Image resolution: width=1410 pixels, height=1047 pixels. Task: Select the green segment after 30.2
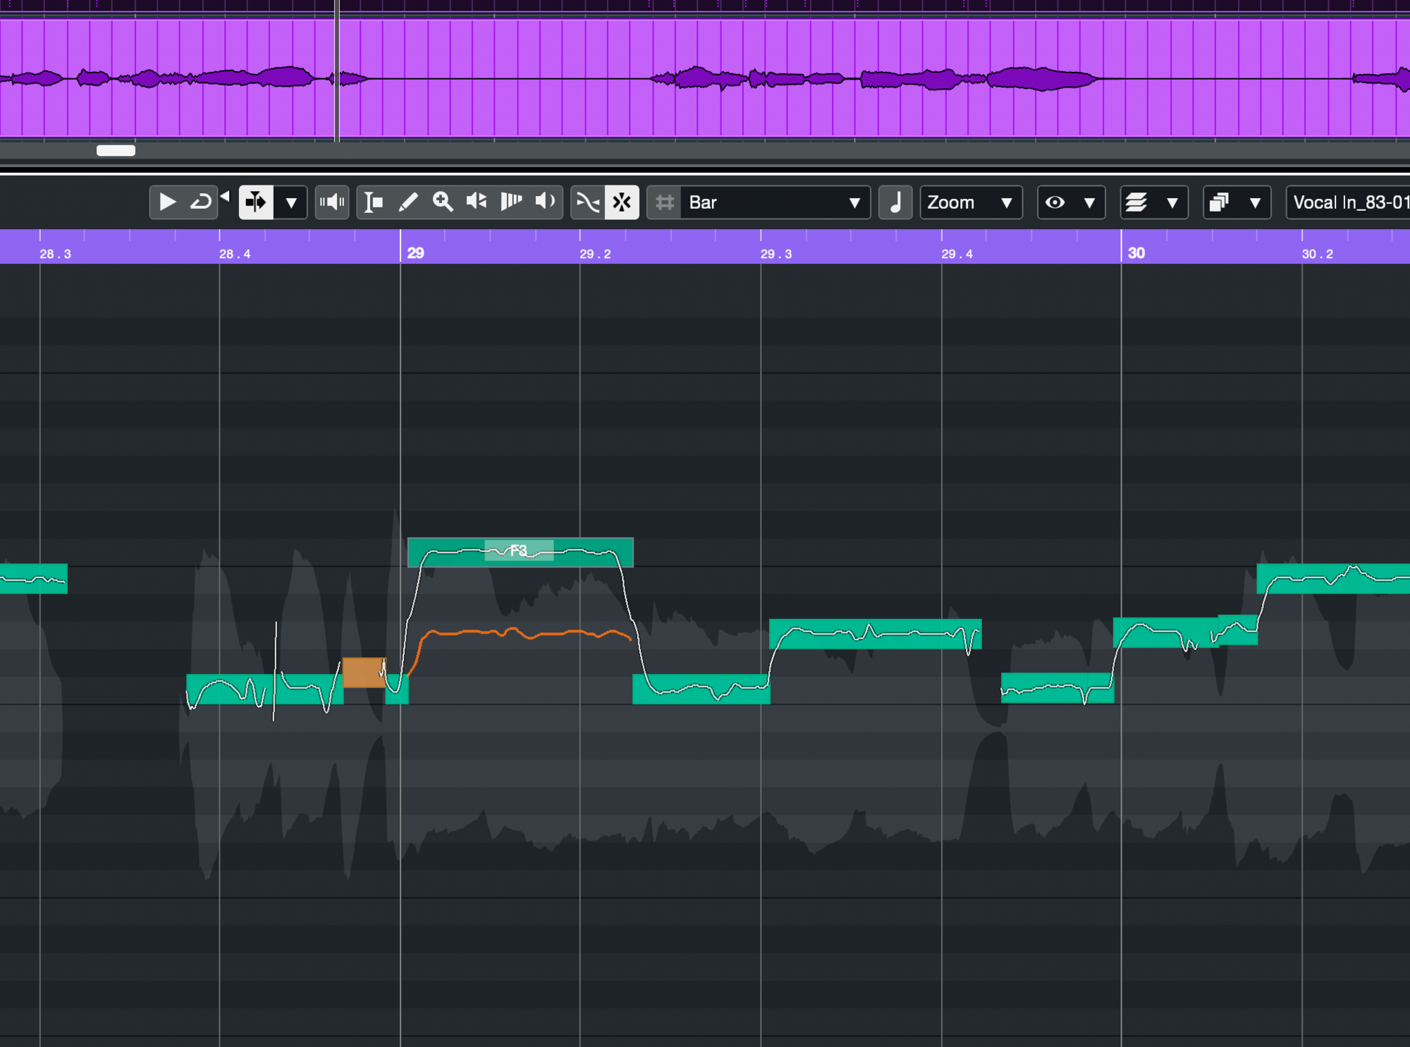pyautogui.click(x=1333, y=579)
